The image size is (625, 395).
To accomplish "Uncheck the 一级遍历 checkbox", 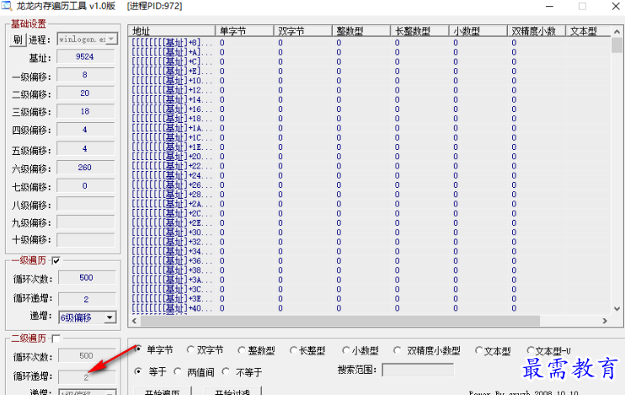I will click(56, 261).
